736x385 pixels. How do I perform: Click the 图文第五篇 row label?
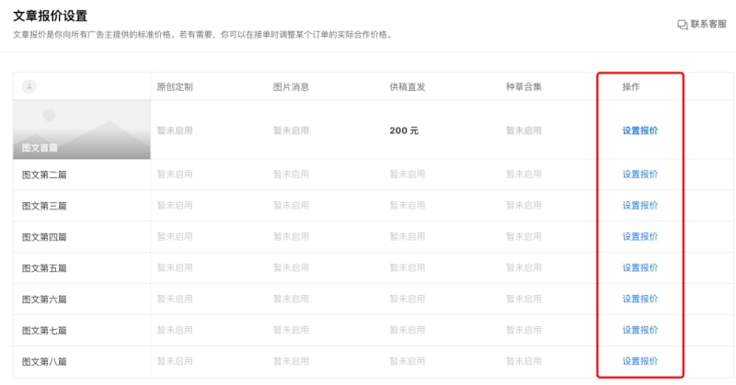[x=44, y=268]
